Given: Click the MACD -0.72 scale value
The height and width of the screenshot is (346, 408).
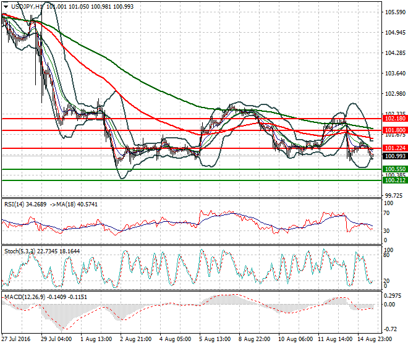Looking at the screenshot, I should [x=391, y=329].
